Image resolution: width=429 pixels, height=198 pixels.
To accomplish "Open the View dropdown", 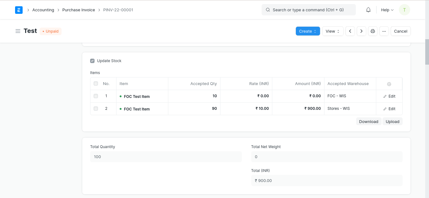I will point(333,31).
